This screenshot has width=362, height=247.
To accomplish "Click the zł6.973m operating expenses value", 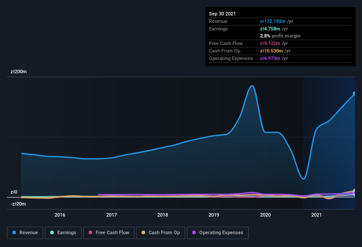I will click(x=270, y=58).
